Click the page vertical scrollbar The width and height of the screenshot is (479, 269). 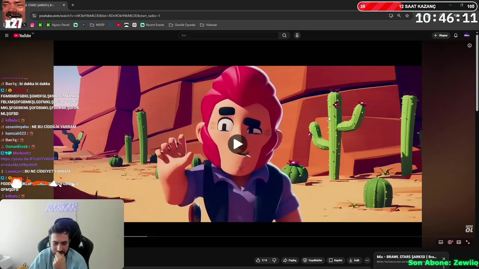coord(477,73)
